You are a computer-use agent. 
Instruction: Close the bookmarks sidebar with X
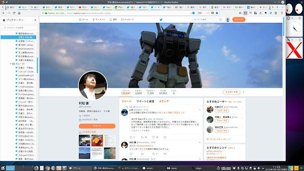point(35,20)
